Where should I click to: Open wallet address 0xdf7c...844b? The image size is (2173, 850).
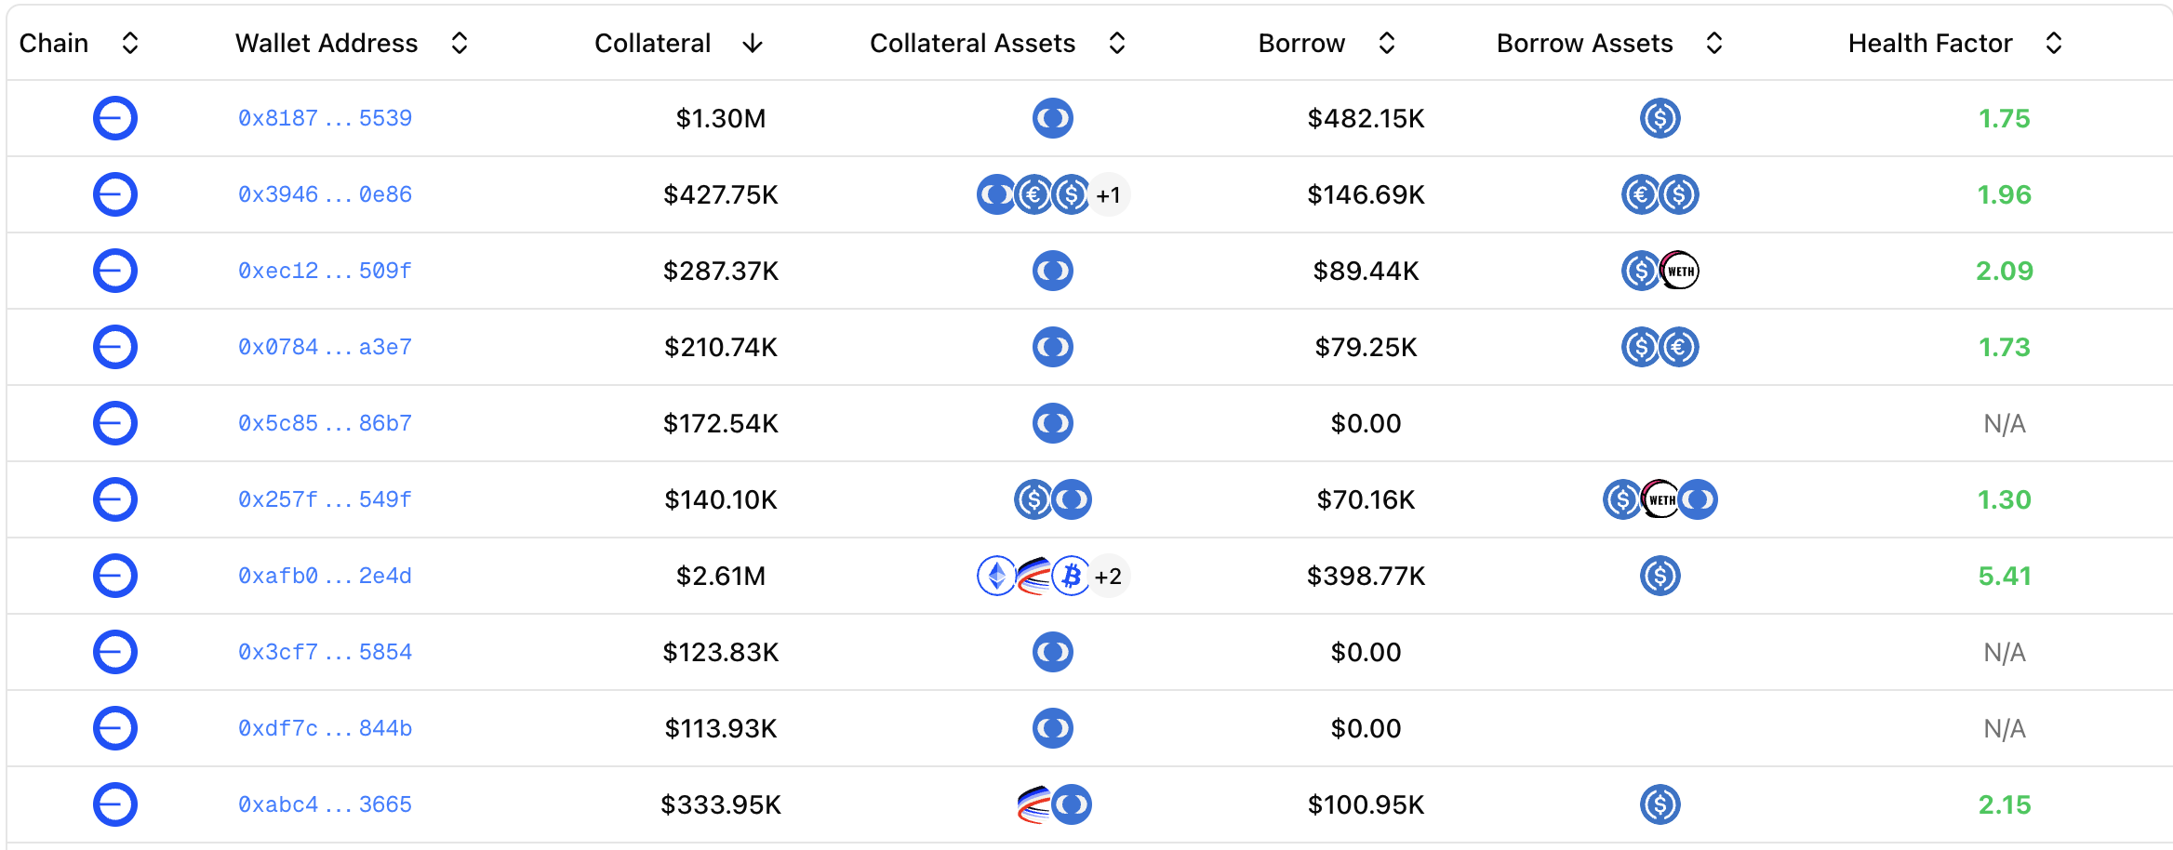325,728
